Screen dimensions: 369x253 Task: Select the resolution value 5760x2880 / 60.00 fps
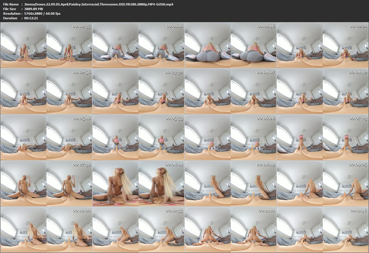click(x=42, y=14)
